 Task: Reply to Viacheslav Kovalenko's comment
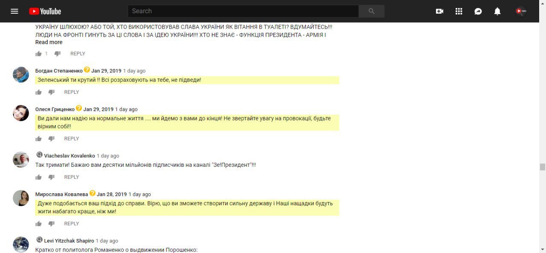[x=72, y=177]
